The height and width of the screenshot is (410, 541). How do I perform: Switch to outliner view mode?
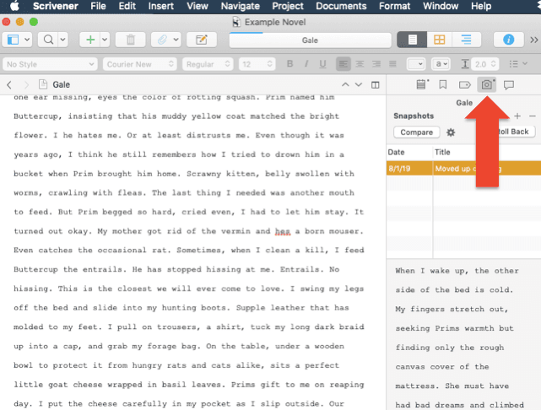pos(466,40)
